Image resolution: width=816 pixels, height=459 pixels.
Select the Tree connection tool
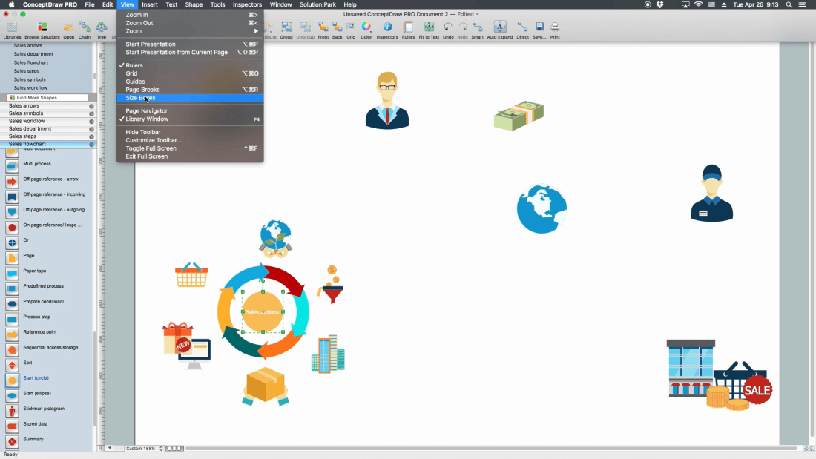(102, 30)
